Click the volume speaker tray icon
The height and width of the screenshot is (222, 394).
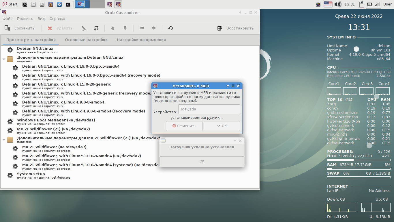pos(338,4)
